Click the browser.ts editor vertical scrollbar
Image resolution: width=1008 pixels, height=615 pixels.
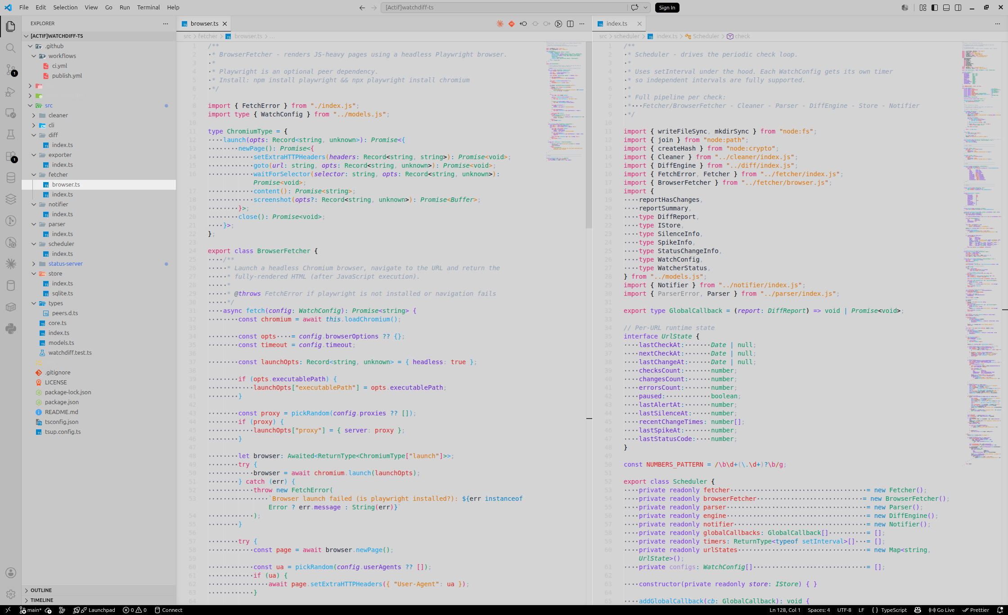(589, 135)
